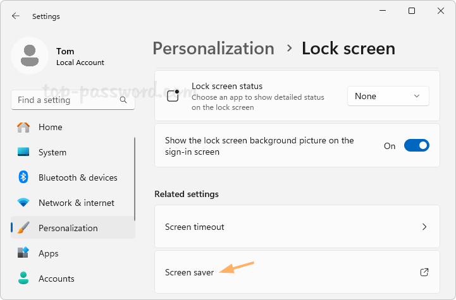Toggle off sign-in screen background picture
Viewport: 456px width, 300px height.
(416, 146)
